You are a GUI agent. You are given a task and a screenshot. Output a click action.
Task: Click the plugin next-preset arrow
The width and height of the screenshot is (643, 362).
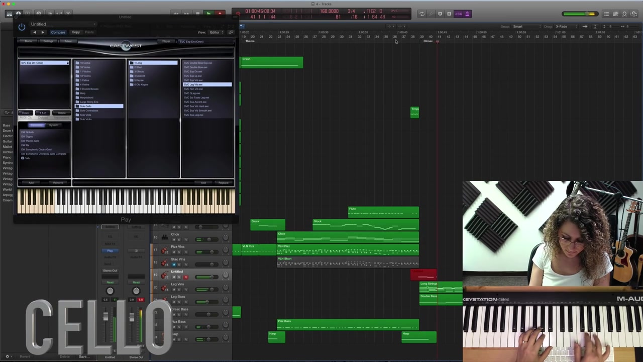pyautogui.click(x=43, y=32)
